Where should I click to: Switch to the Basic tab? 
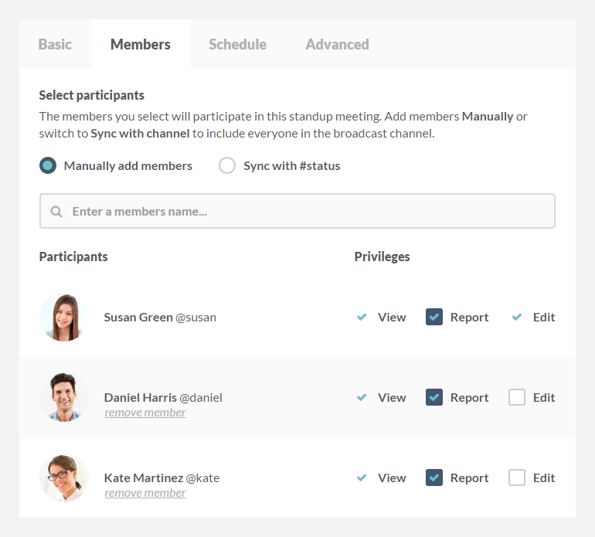[55, 44]
